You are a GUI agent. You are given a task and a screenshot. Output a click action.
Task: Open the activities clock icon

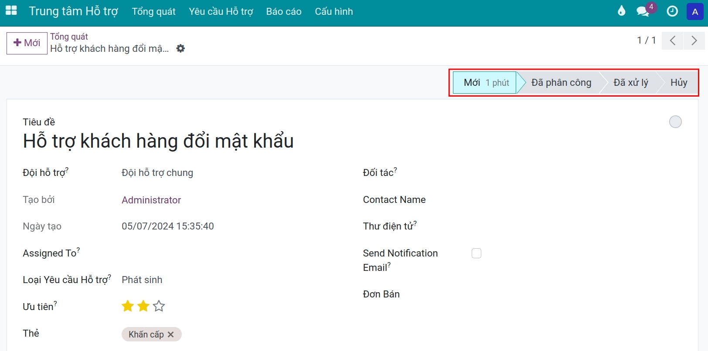click(x=672, y=11)
